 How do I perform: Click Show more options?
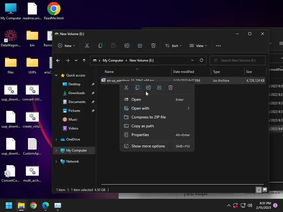point(157,146)
